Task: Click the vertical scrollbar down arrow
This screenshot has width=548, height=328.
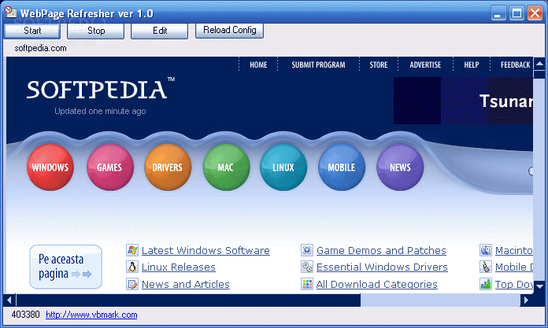Action: click(539, 287)
